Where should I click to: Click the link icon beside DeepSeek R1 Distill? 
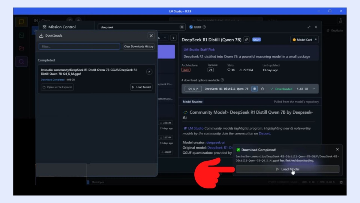(246, 39)
